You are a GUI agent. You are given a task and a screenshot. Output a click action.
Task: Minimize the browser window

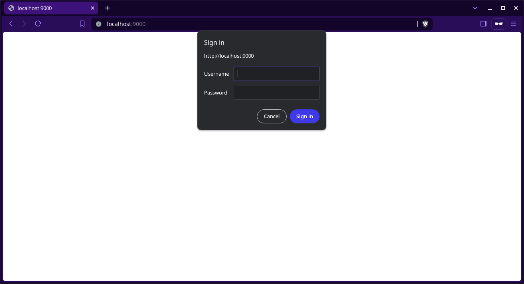click(490, 8)
